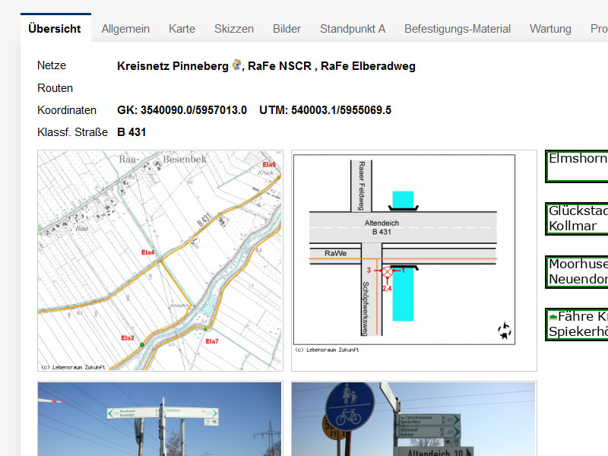Switch to the Allgemein tab
Screen dimensions: 608x456
(x=125, y=29)
